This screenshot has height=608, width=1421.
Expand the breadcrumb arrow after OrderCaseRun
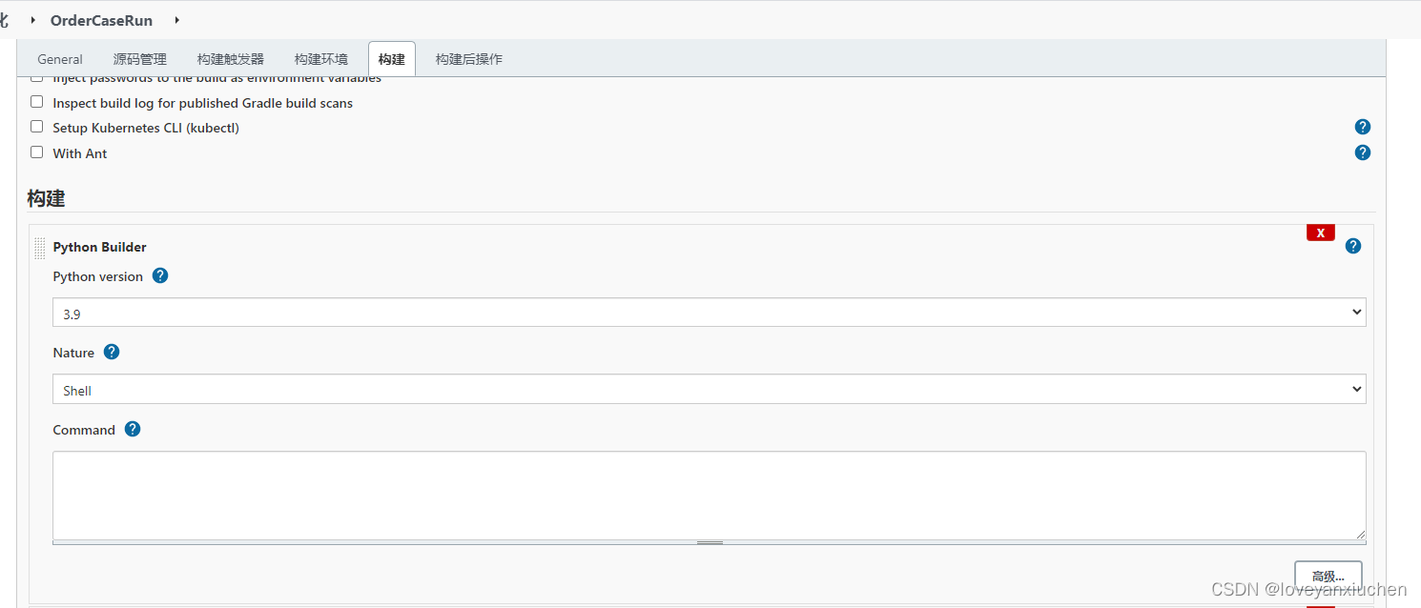(176, 19)
